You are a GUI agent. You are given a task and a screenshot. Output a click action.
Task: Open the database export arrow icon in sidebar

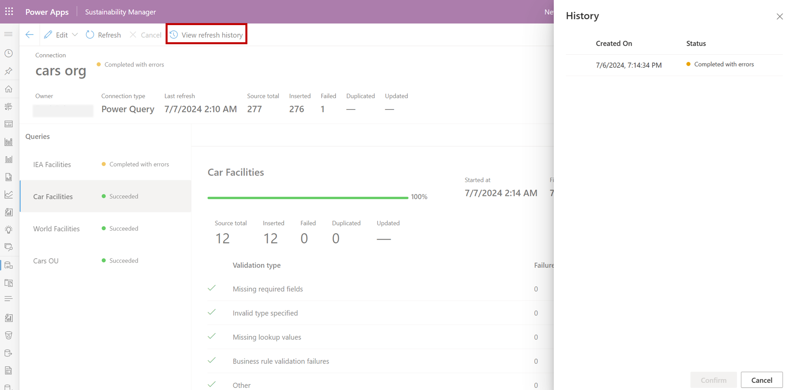point(8,353)
